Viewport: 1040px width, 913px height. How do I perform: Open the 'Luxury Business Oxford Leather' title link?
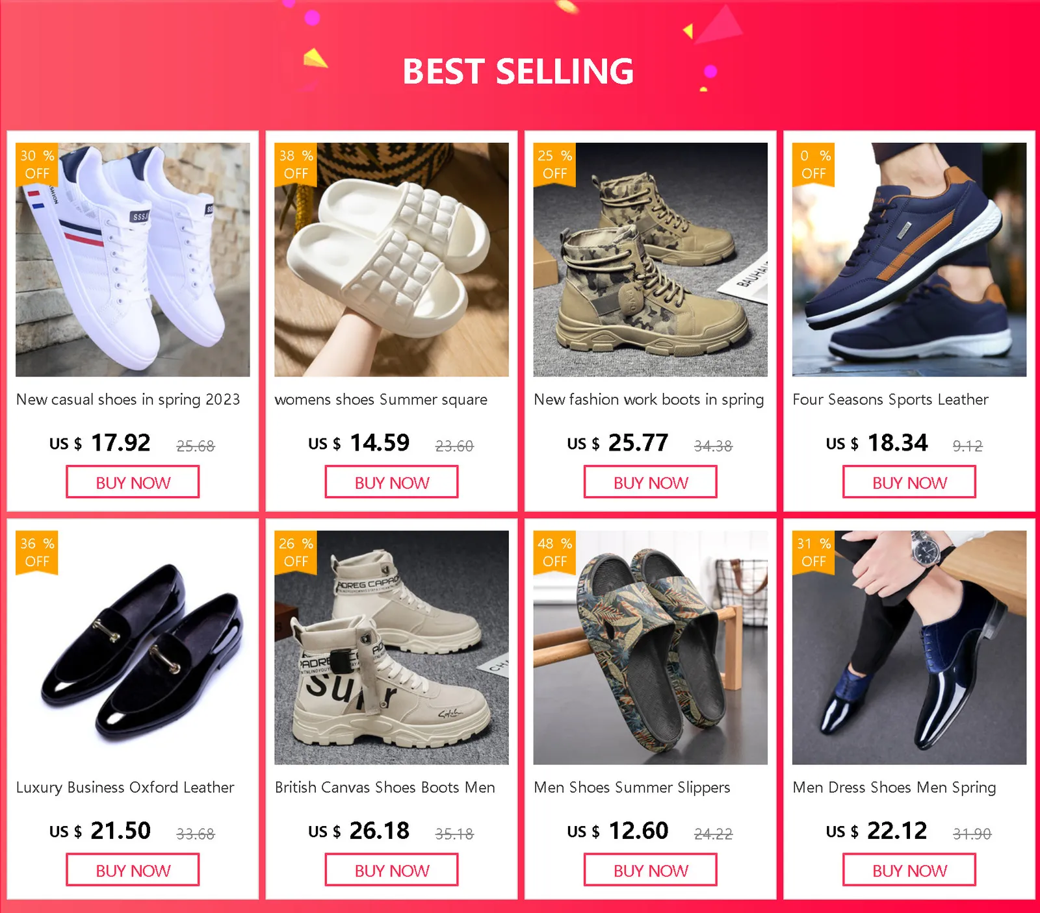pyautogui.click(x=125, y=787)
